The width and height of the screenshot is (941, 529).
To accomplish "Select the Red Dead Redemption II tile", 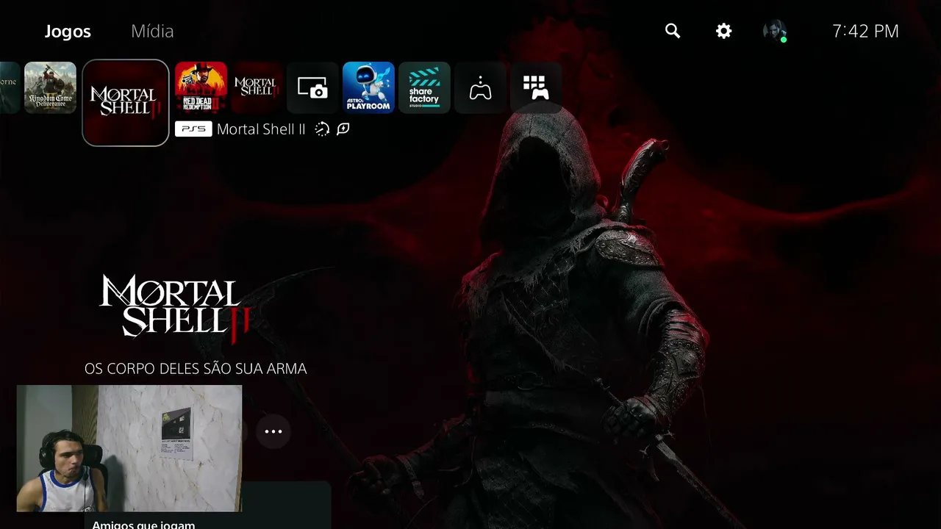I will (201, 87).
